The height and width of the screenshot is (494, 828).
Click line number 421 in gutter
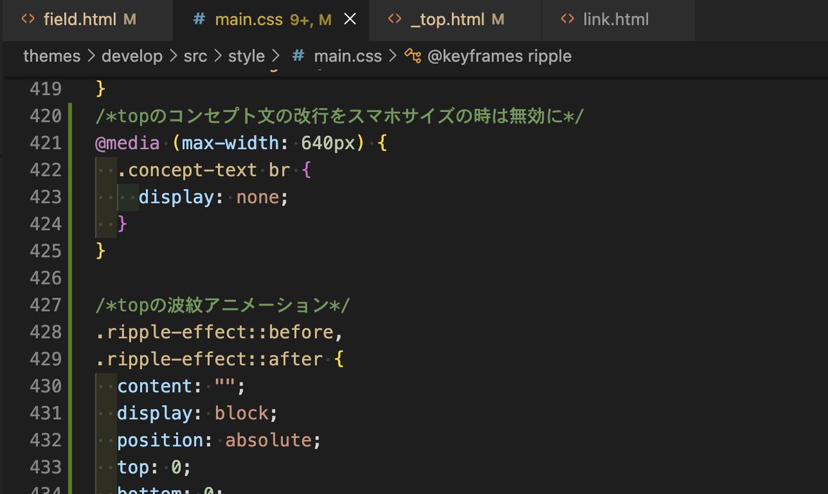[x=46, y=143]
